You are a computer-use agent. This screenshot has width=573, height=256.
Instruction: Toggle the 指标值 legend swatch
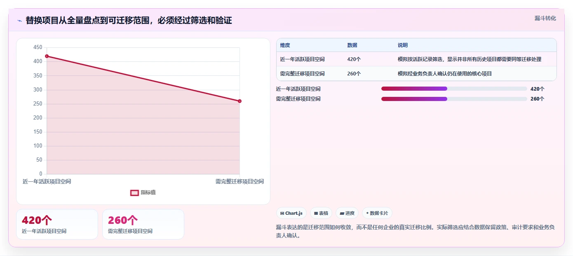(134, 193)
